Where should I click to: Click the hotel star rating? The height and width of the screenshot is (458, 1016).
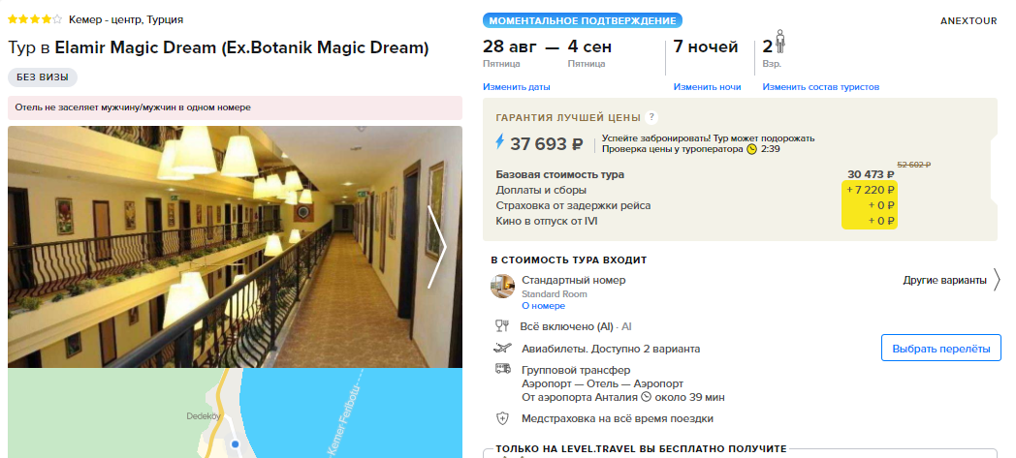(35, 19)
